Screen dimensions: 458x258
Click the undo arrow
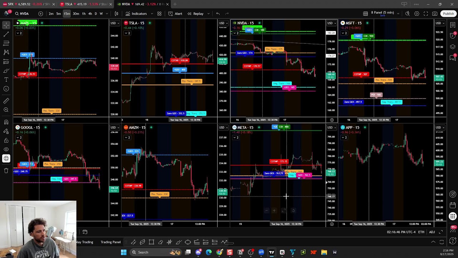(x=218, y=14)
